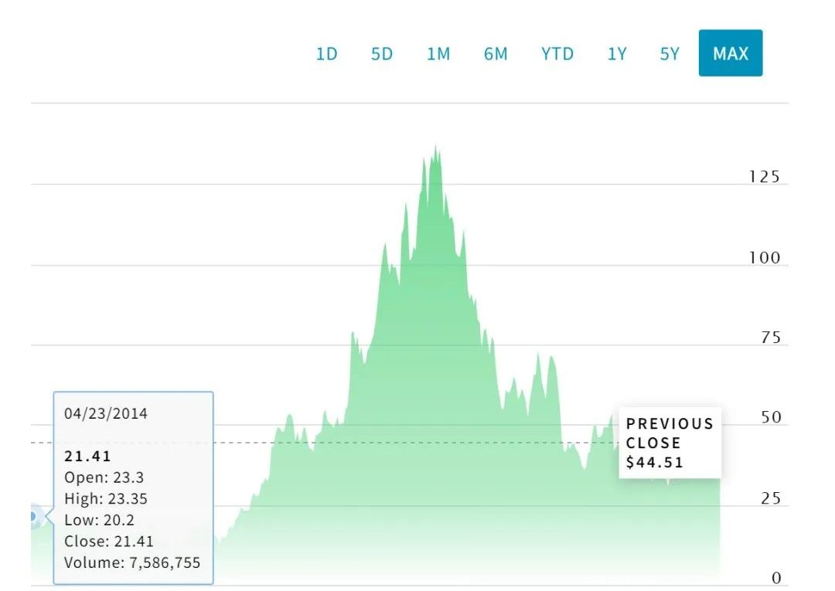The width and height of the screenshot is (835, 591).
Task: Show the 1M price history
Action: point(438,54)
